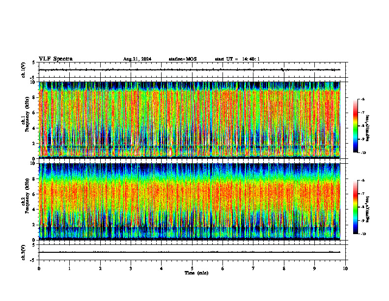The height and width of the screenshot is (301, 389).
Task: Click tick label "0" on the Time axis
Action: [x=39, y=269]
